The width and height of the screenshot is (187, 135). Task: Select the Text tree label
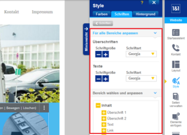point(110,124)
